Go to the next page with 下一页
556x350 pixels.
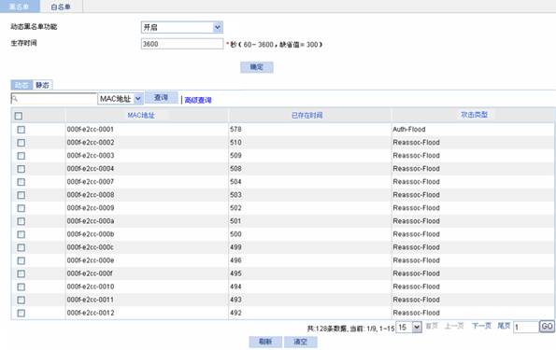click(x=481, y=326)
